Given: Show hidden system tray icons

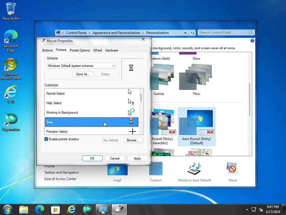Looking at the screenshot, I should tap(247, 209).
